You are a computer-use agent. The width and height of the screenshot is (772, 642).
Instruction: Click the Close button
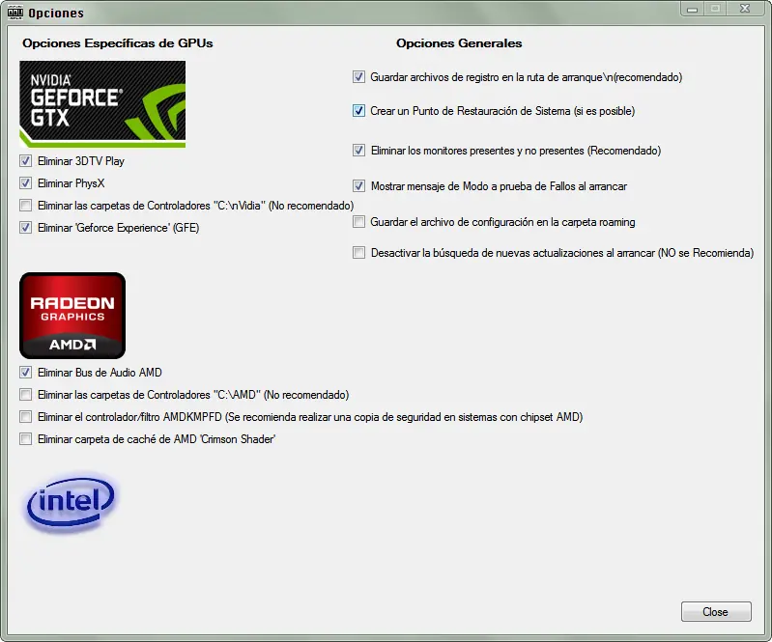pyautogui.click(x=716, y=611)
